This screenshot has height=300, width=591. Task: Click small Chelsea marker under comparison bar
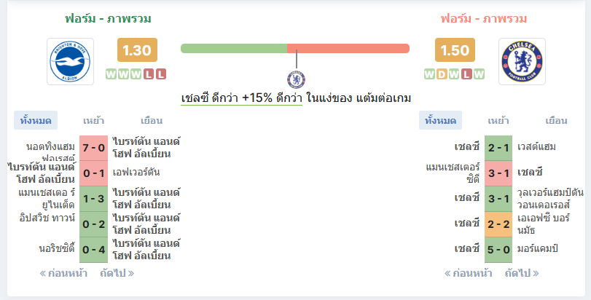(x=296, y=80)
